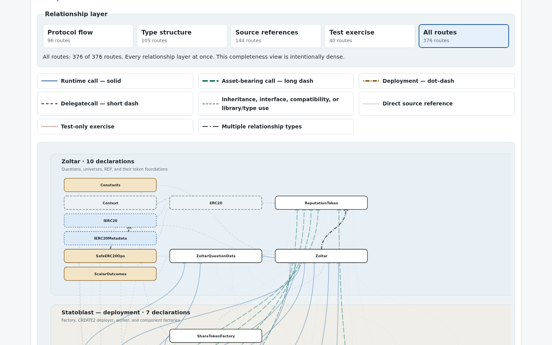Select the All routes layer
The image size is (552, 345).
(464, 36)
